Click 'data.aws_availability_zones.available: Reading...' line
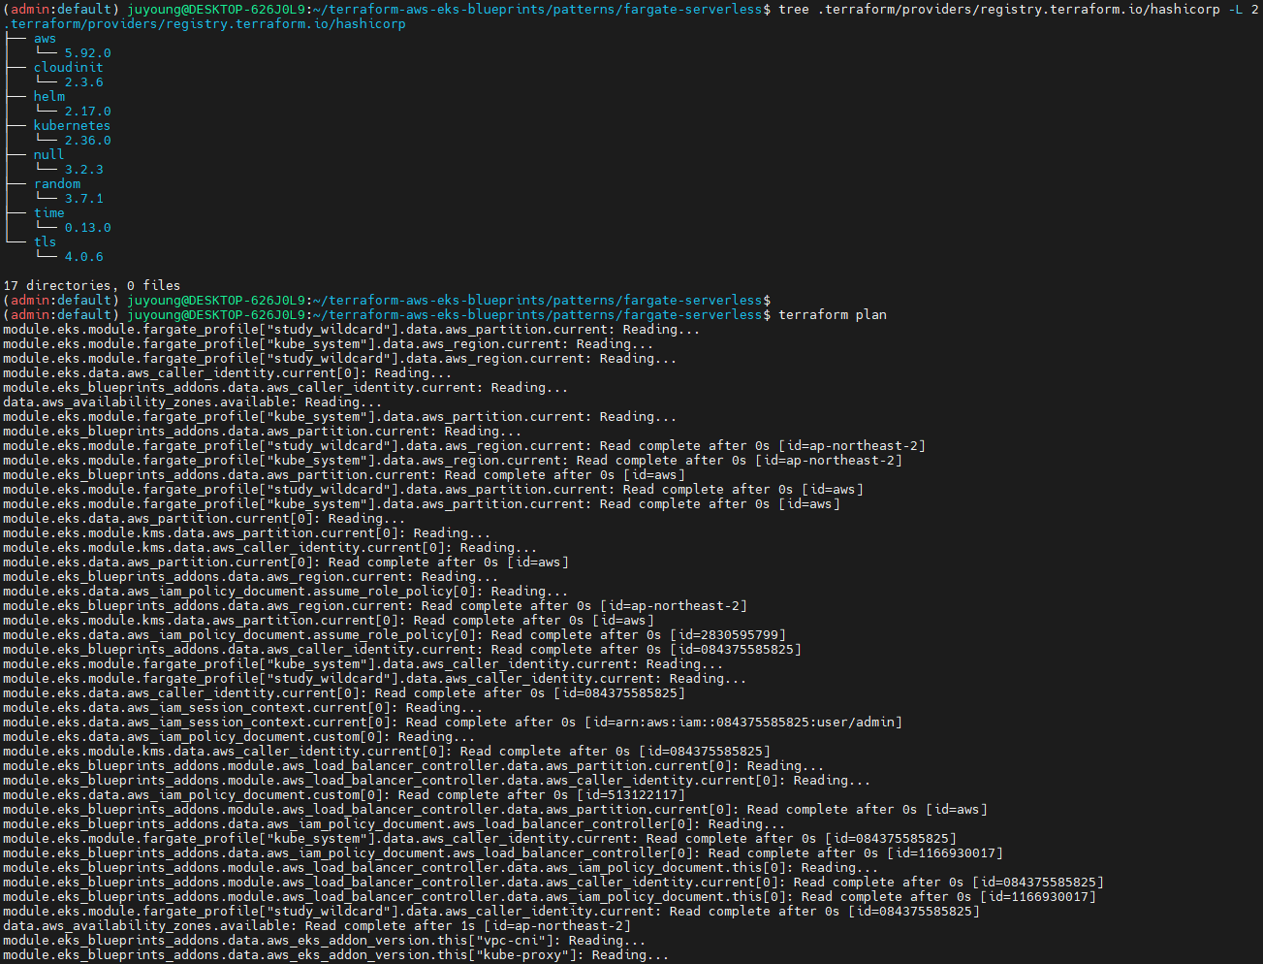Viewport: 1263px width, 964px height. [193, 402]
